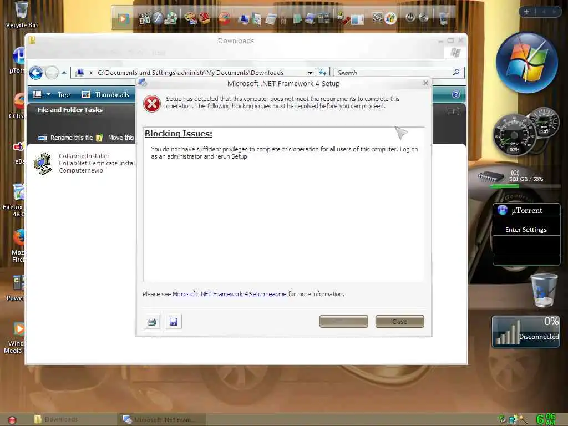Select the CollabnetInstaller file icon
The width and height of the screenshot is (568, 426).
(x=43, y=164)
